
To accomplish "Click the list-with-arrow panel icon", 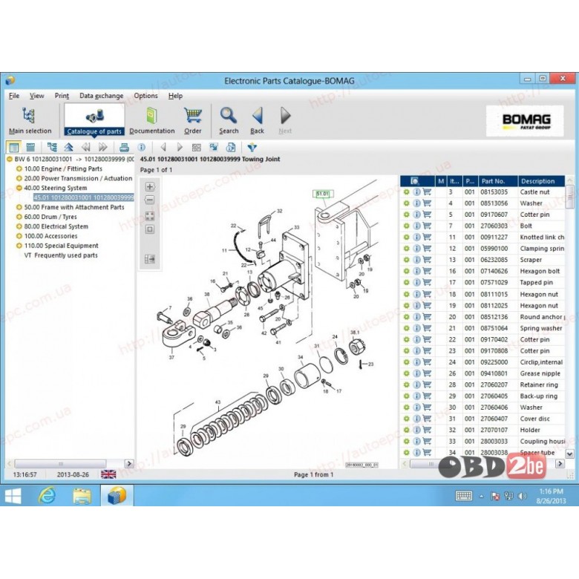I will pos(149,259).
